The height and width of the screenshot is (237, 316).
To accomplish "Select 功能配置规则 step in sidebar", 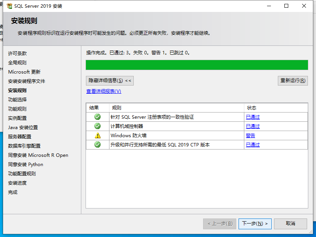I will [x=22, y=174].
